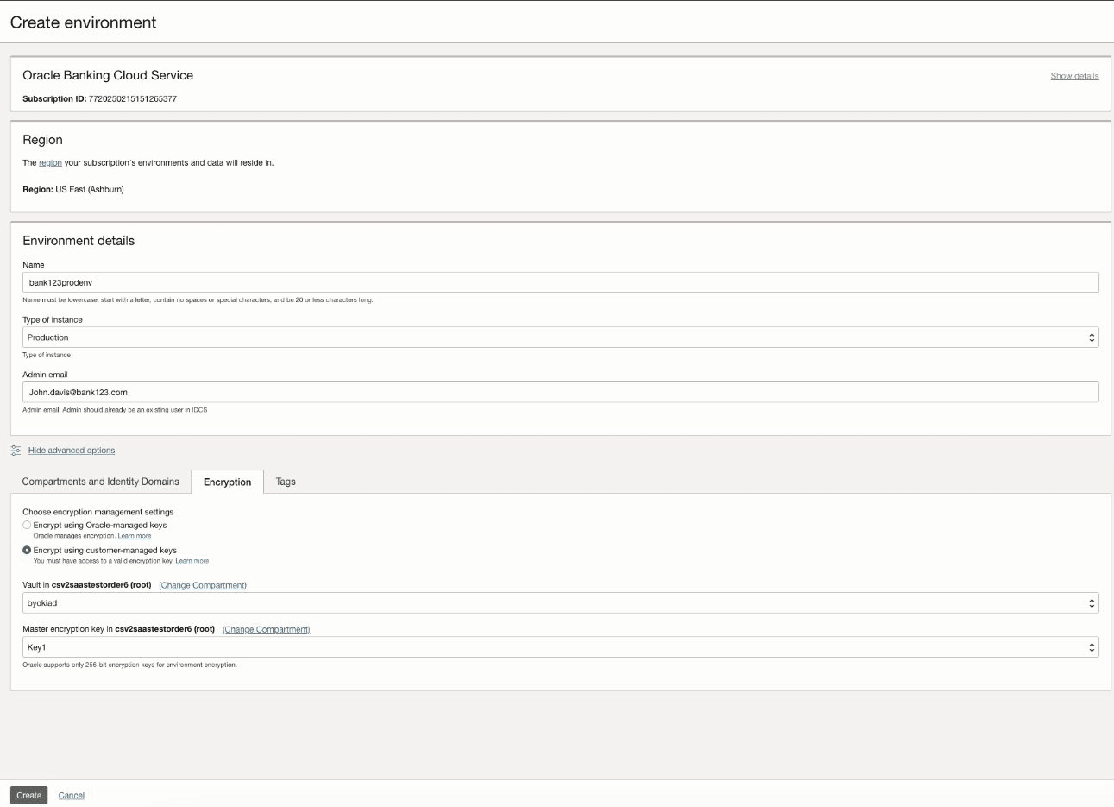Learn more about customer-managed keys
Screen dimensions: 1114x807
tap(192, 561)
